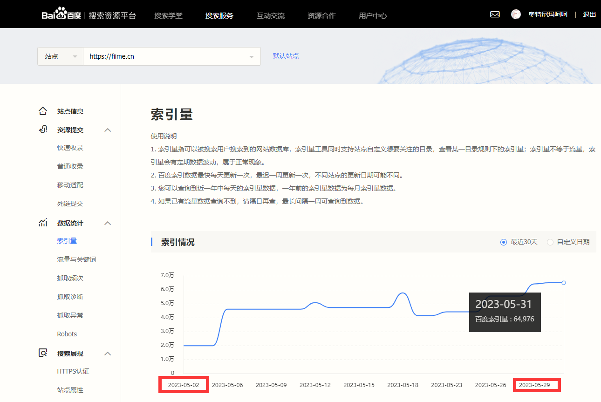Go to 普通收录 in the sidebar
Viewport: 601px width, 402px height.
[70, 166]
